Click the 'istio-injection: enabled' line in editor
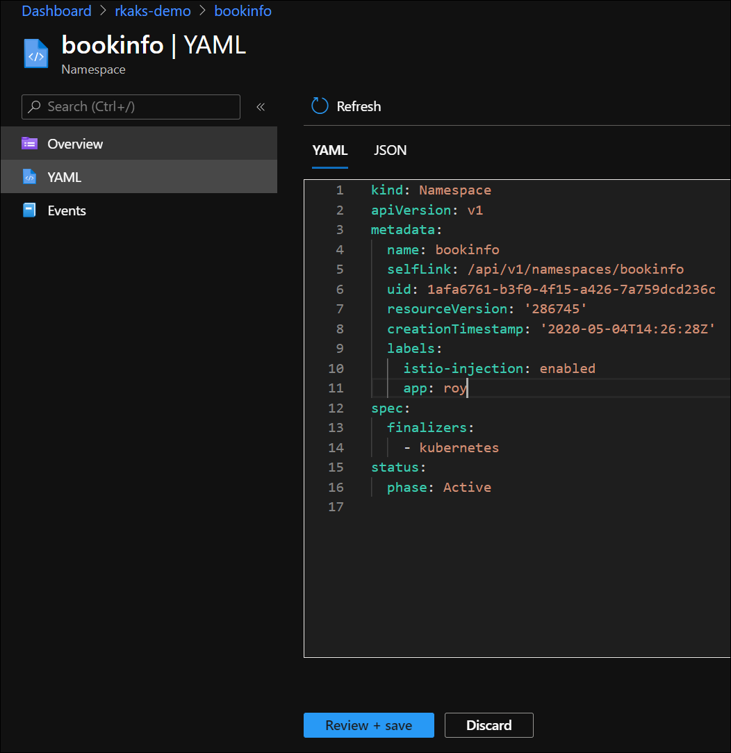This screenshot has height=753, width=731. point(498,368)
